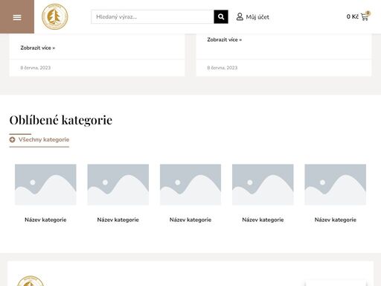Screen dimensions: 381x286
Task: Open Zobrazit více in left article card
Action: pyautogui.click(x=38, y=48)
